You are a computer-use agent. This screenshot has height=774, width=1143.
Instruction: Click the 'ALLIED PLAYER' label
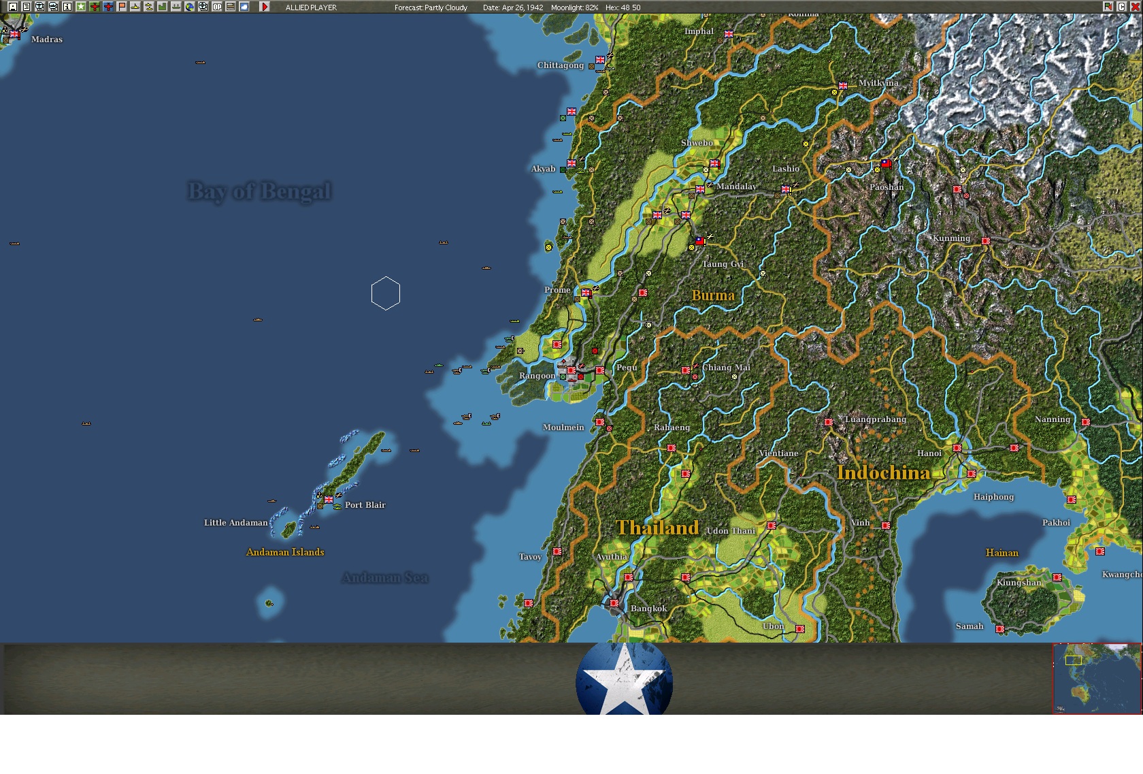[311, 7]
